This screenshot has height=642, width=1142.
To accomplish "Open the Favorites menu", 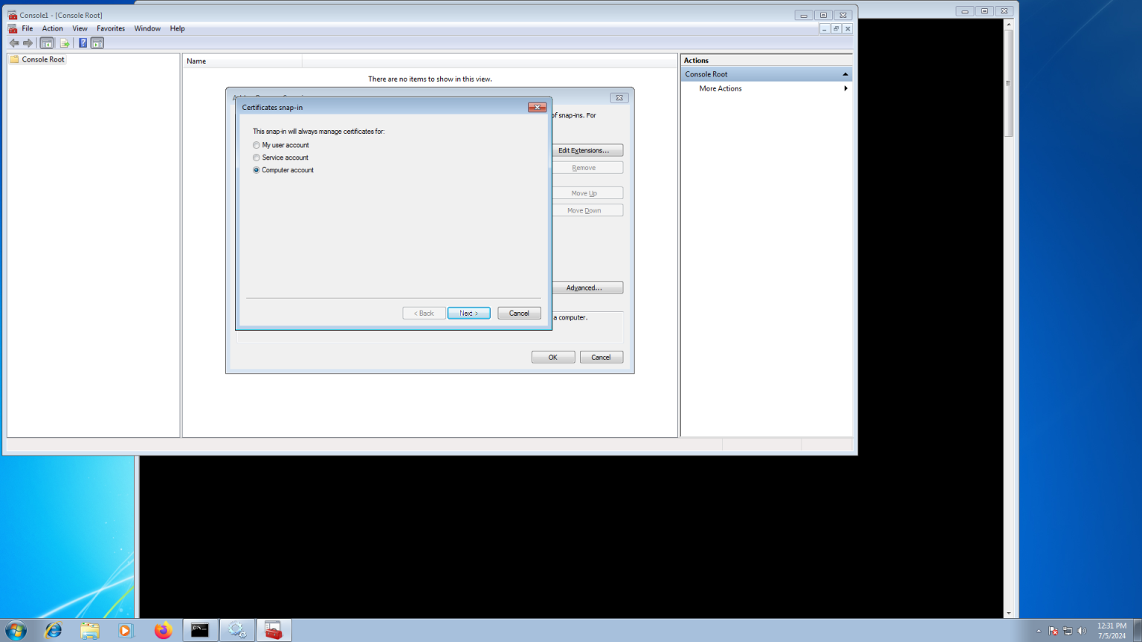I will point(111,29).
